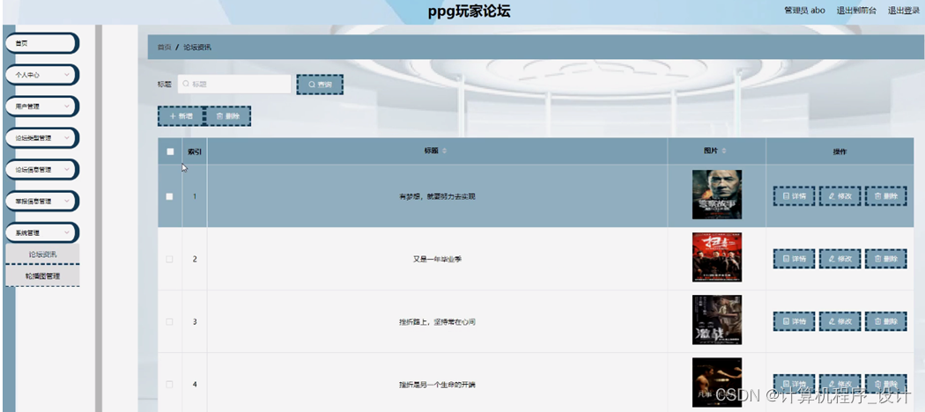Toggle the select-all checkbox in header
The width and height of the screenshot is (925, 412).
(171, 151)
